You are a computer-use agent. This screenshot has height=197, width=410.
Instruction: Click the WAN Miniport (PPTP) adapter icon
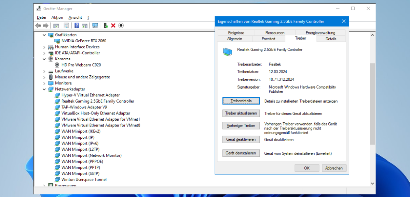pyautogui.click(x=57, y=168)
